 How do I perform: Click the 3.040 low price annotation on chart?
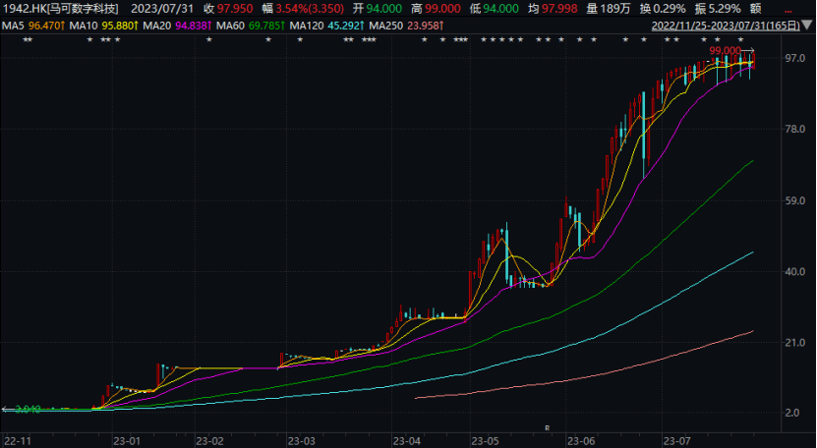(28, 410)
